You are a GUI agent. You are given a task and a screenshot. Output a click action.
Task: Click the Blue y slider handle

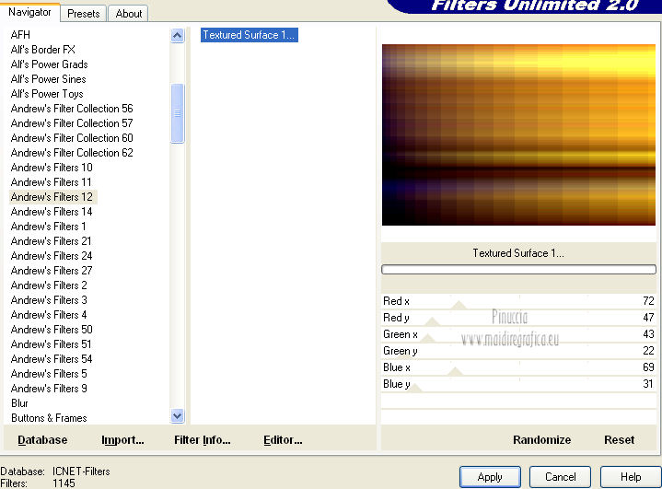(x=413, y=388)
